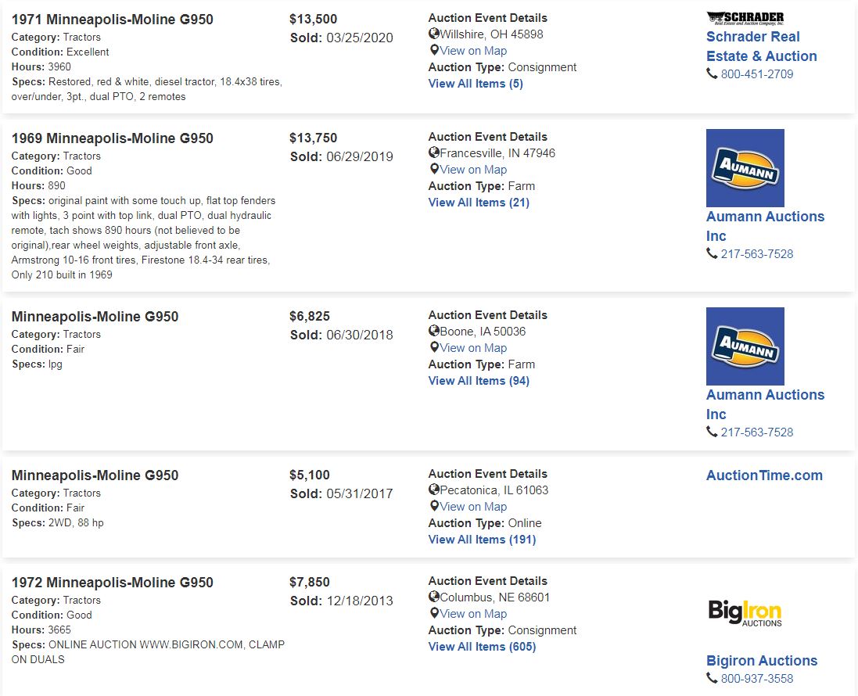Open View All Items (5) link
This screenshot has width=858, height=696.
pos(476,84)
